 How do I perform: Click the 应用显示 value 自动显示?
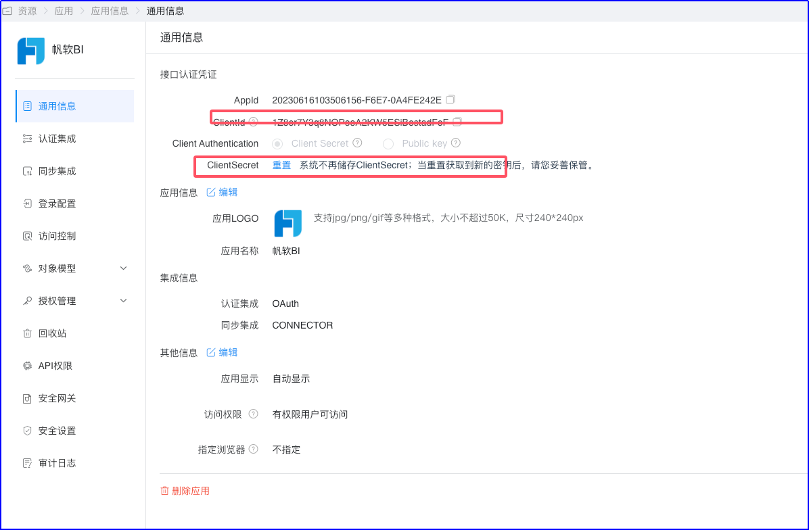pos(292,379)
